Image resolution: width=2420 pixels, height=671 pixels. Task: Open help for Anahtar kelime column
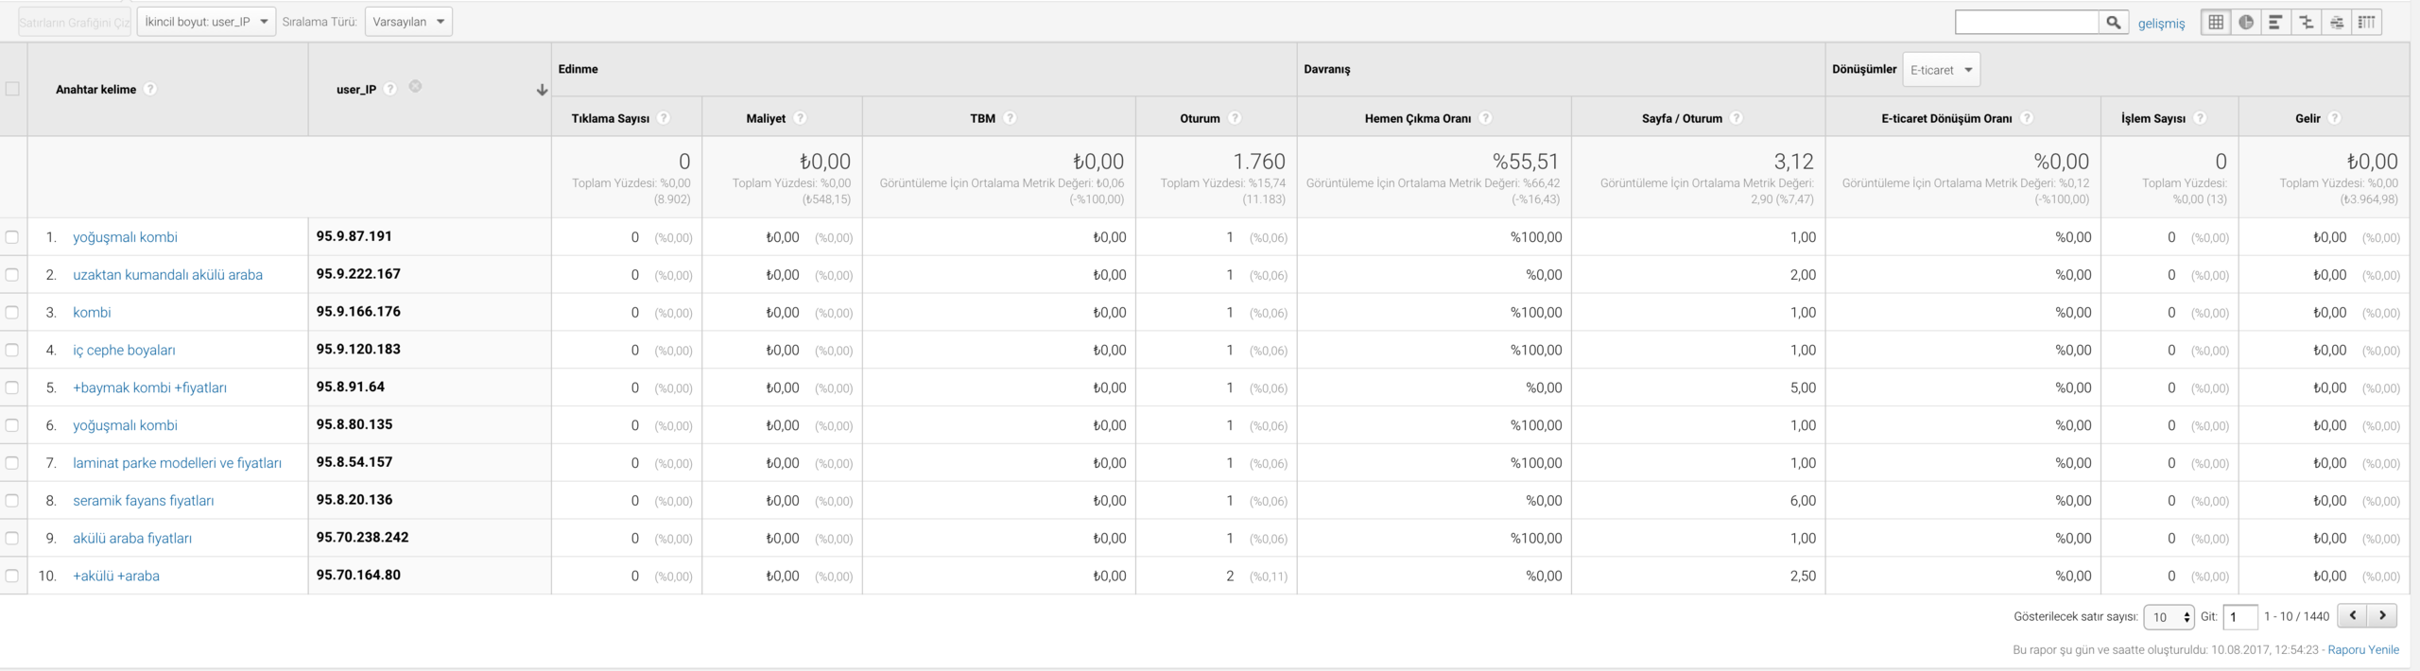click(149, 89)
